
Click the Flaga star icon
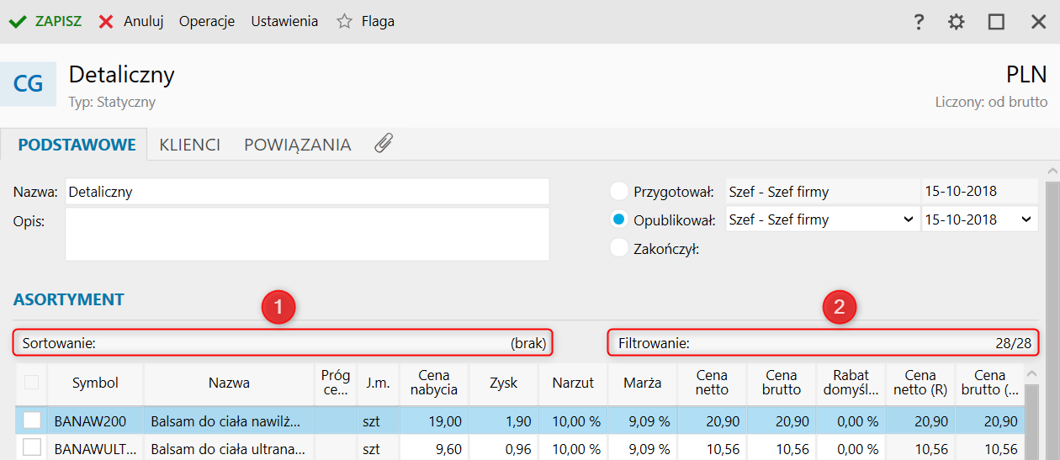pyautogui.click(x=344, y=22)
